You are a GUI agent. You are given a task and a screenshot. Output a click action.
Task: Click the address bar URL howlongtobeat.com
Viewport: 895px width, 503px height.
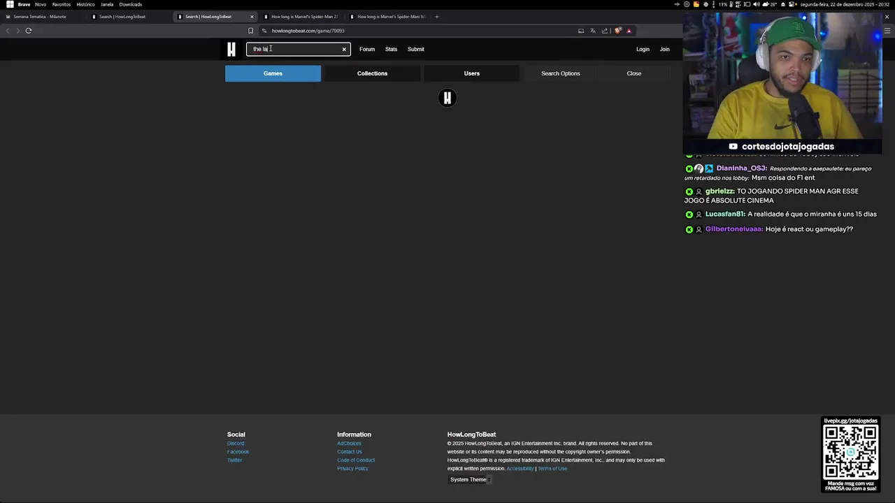pos(308,31)
